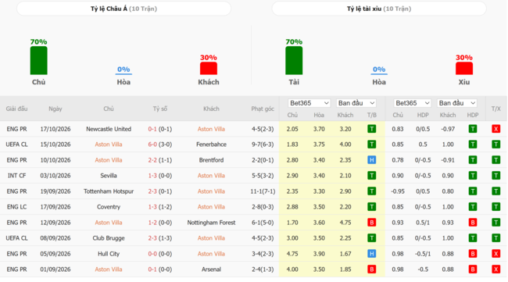The image size is (508, 282).
Task: Click the T/X T badge in the Nottingham Forest row
Action: (x=495, y=223)
